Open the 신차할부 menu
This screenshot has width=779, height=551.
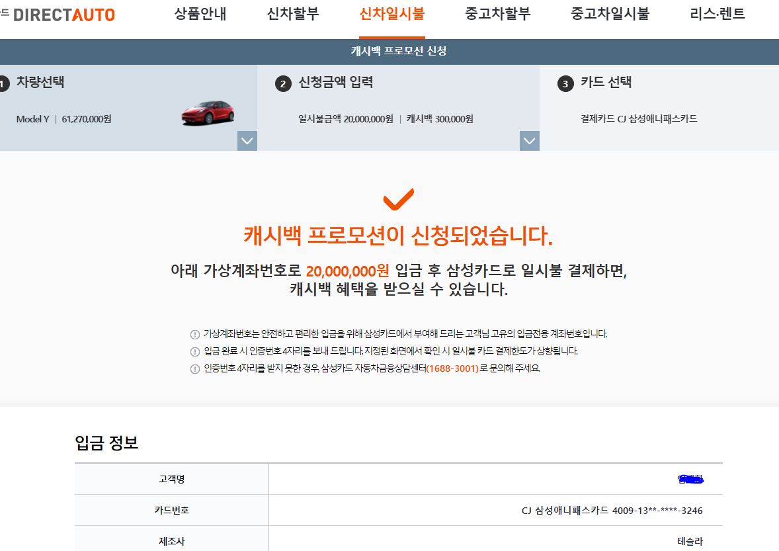[293, 14]
